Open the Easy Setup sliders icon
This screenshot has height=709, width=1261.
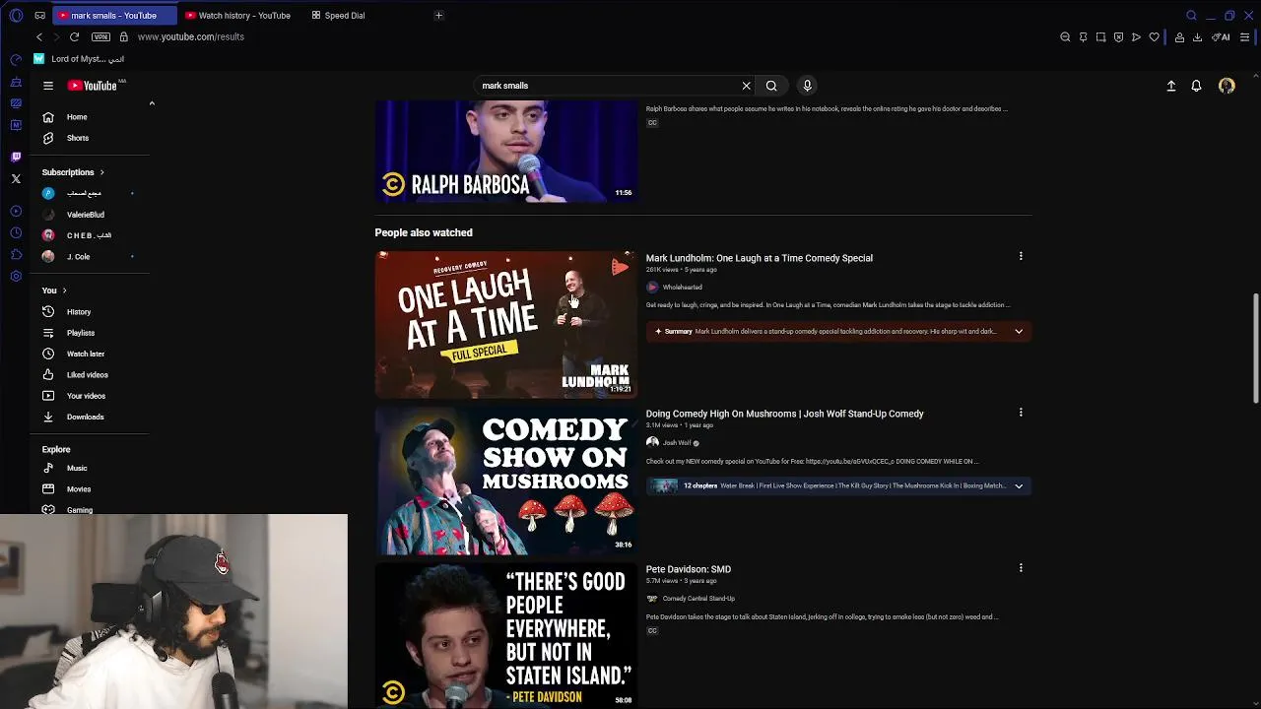point(1244,36)
